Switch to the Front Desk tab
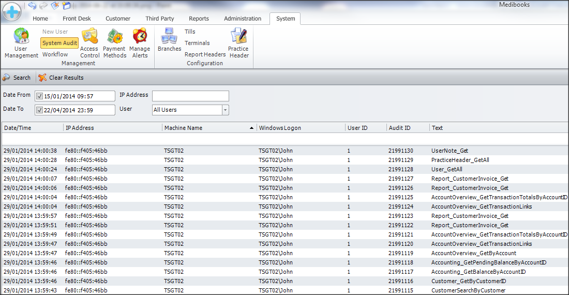This screenshot has height=295, width=569. coord(77,19)
